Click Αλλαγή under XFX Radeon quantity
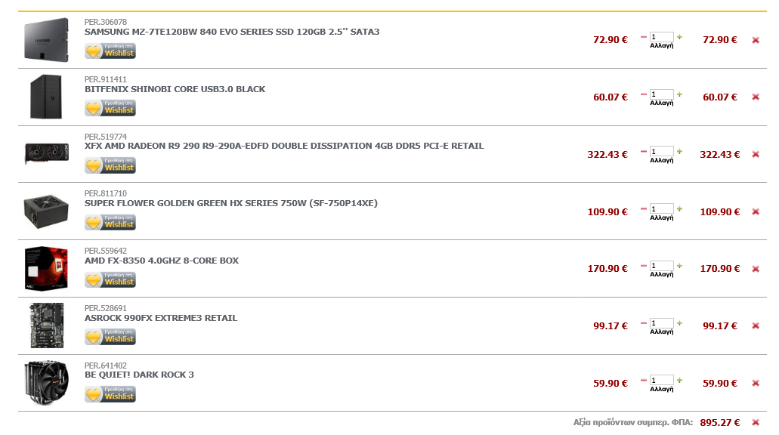 click(x=662, y=160)
